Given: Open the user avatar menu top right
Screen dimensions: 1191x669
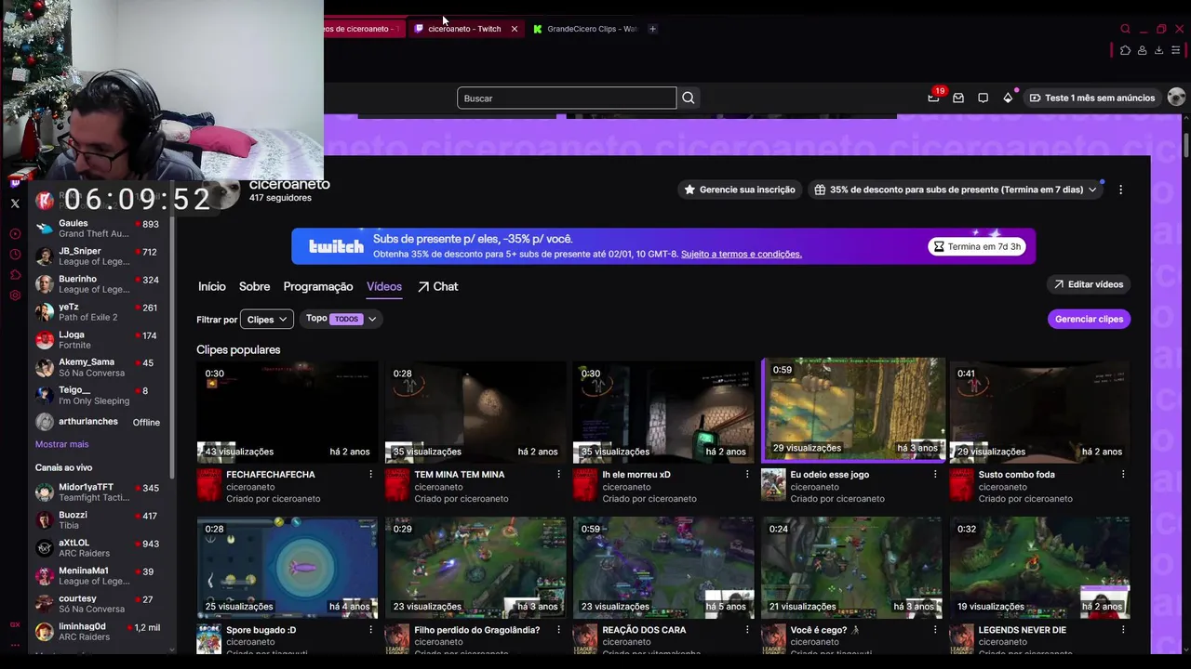Looking at the screenshot, I should coord(1176,98).
